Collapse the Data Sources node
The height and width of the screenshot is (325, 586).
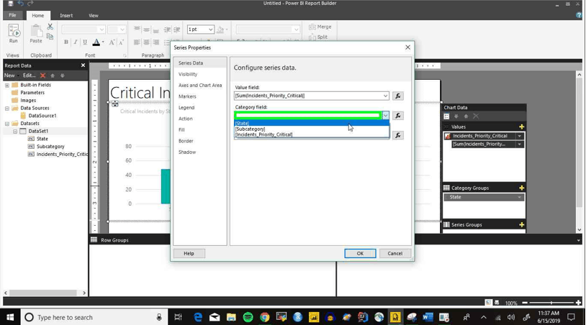coord(7,108)
